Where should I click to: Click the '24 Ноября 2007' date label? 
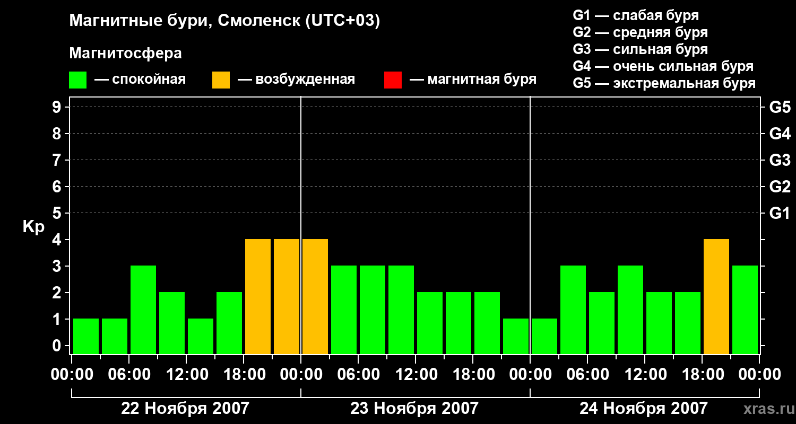click(644, 408)
